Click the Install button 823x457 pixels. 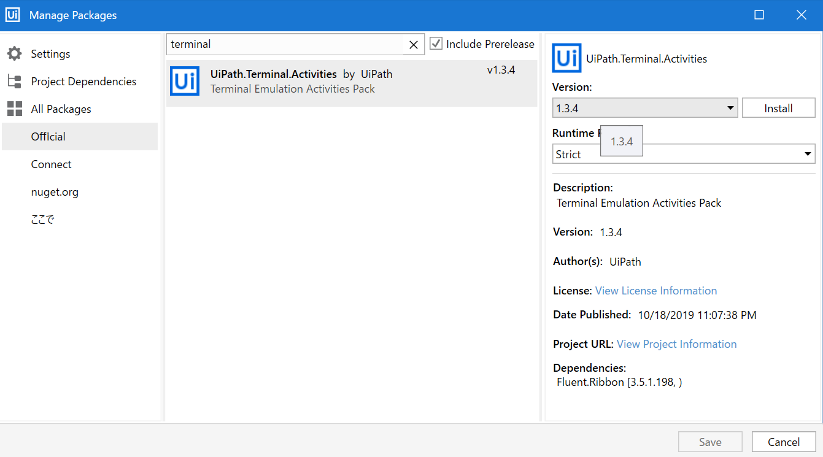click(779, 108)
